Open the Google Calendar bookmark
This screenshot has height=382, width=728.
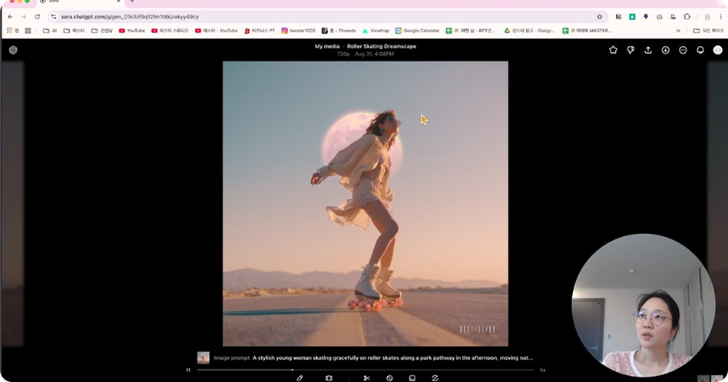pos(418,31)
